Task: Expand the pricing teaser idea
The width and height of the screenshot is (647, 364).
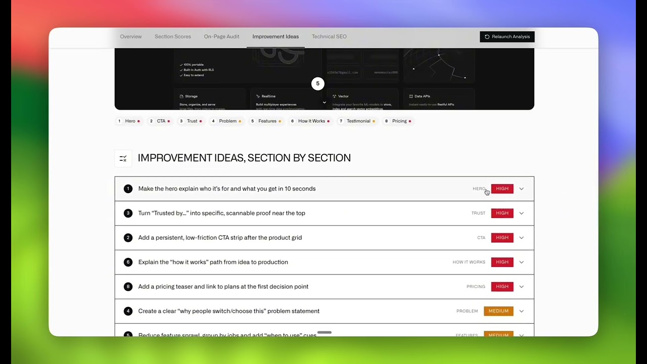Action: [324, 287]
